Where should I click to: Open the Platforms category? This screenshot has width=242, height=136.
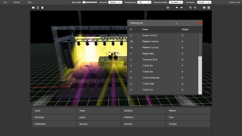coord(143,117)
